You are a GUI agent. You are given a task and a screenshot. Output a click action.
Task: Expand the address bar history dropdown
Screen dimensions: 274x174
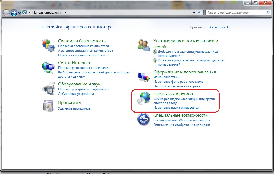[x=194, y=13]
